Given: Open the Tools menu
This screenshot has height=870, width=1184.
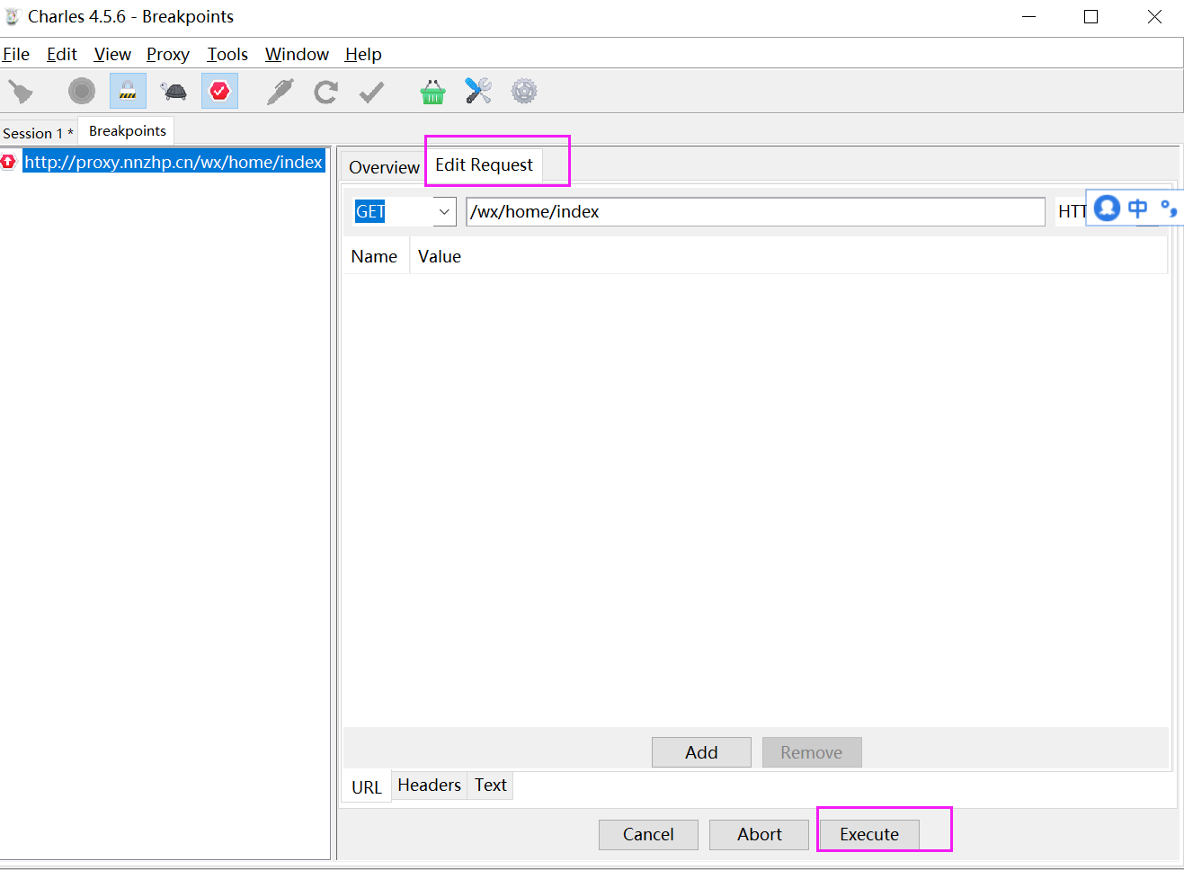Looking at the screenshot, I should click(227, 54).
